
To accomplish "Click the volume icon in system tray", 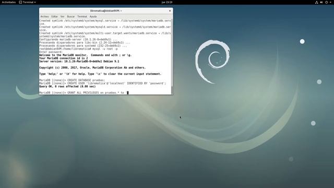I will pyautogui.click(x=321, y=2).
